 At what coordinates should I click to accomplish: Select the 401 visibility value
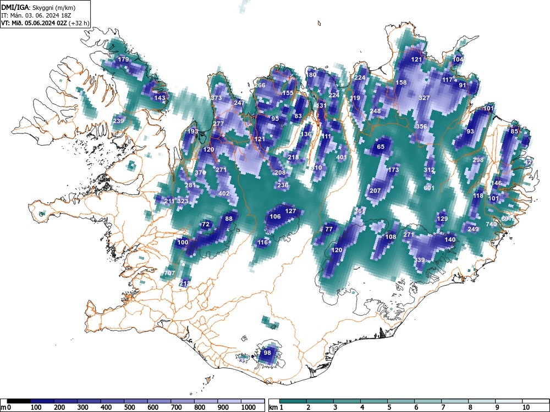tap(342, 157)
